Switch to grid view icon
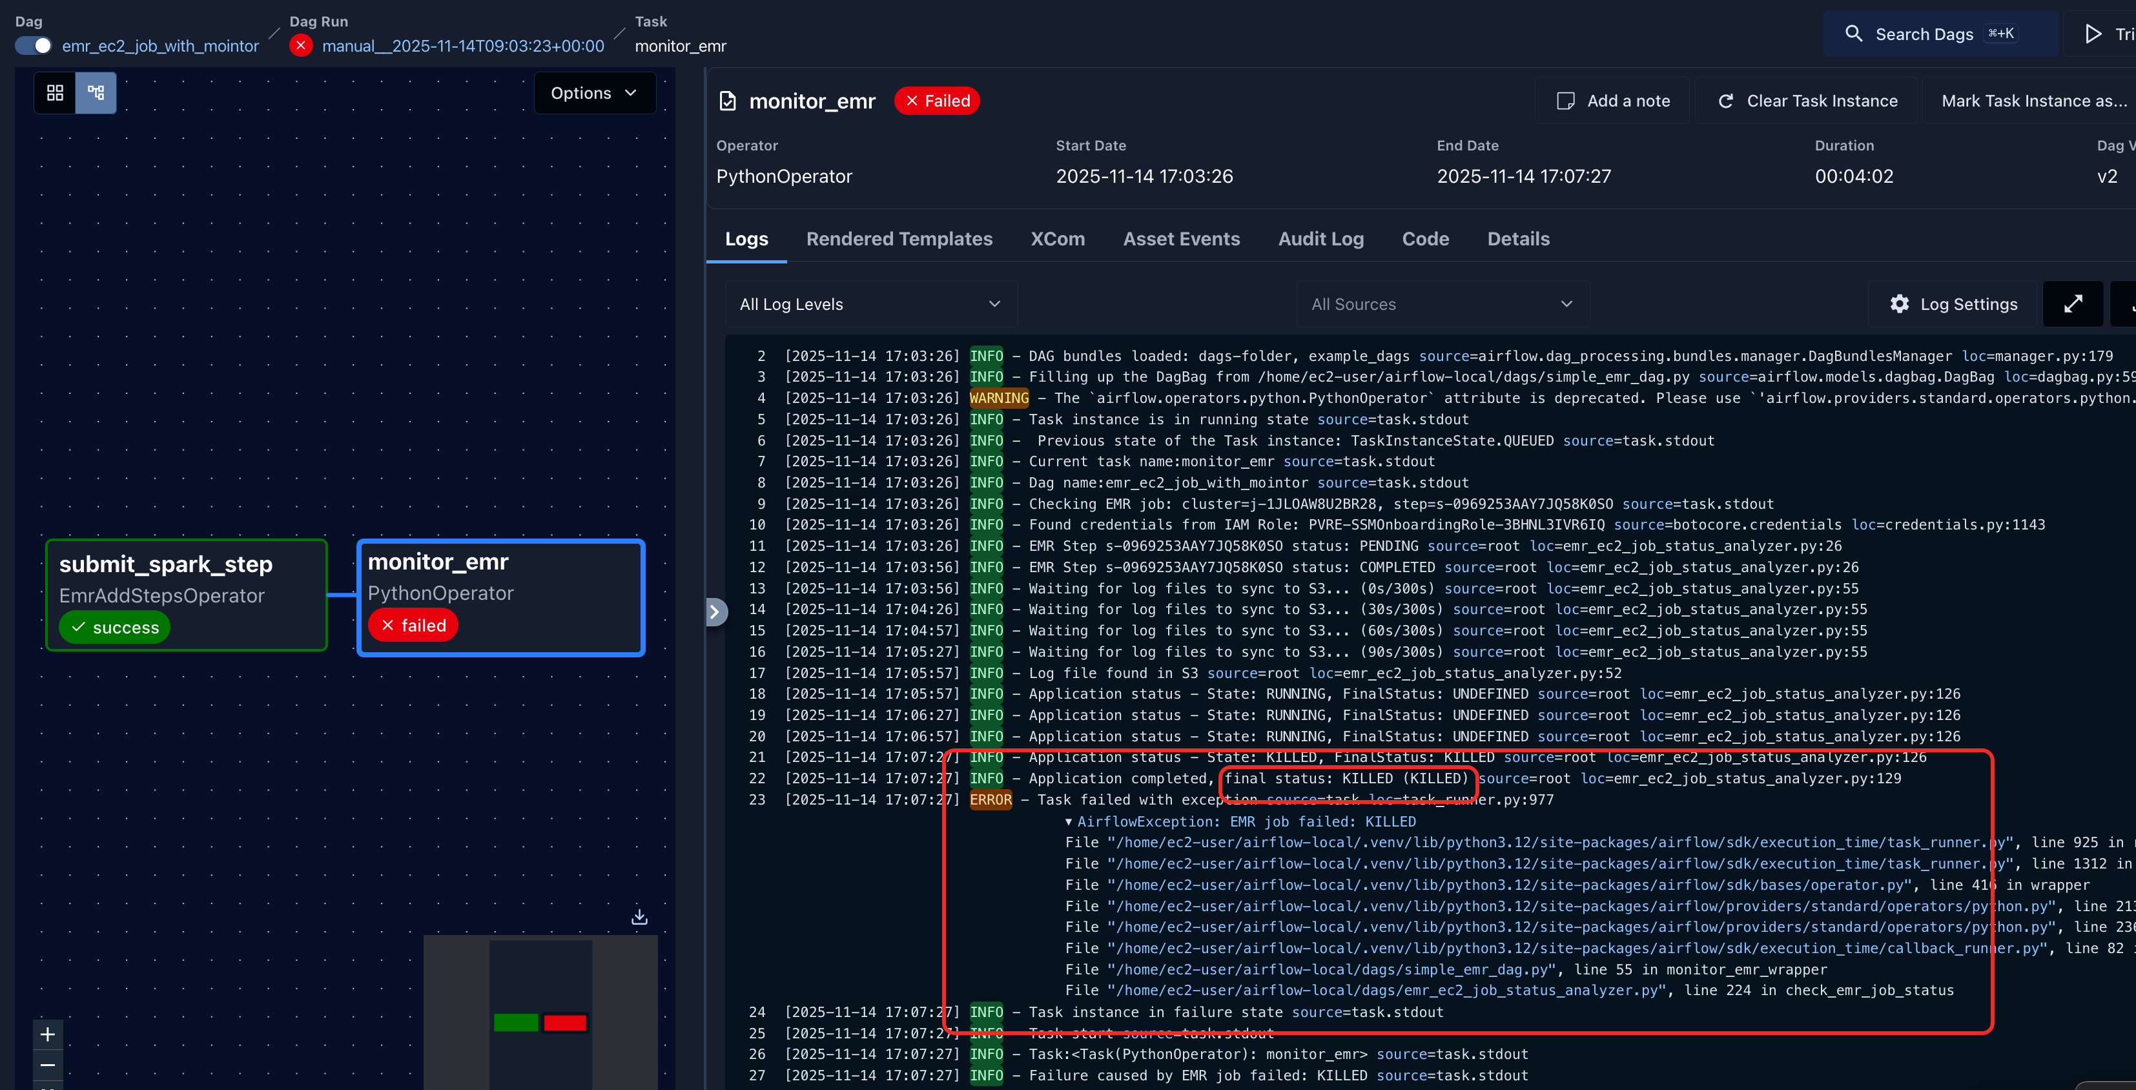Image resolution: width=2136 pixels, height=1090 pixels. (55, 93)
